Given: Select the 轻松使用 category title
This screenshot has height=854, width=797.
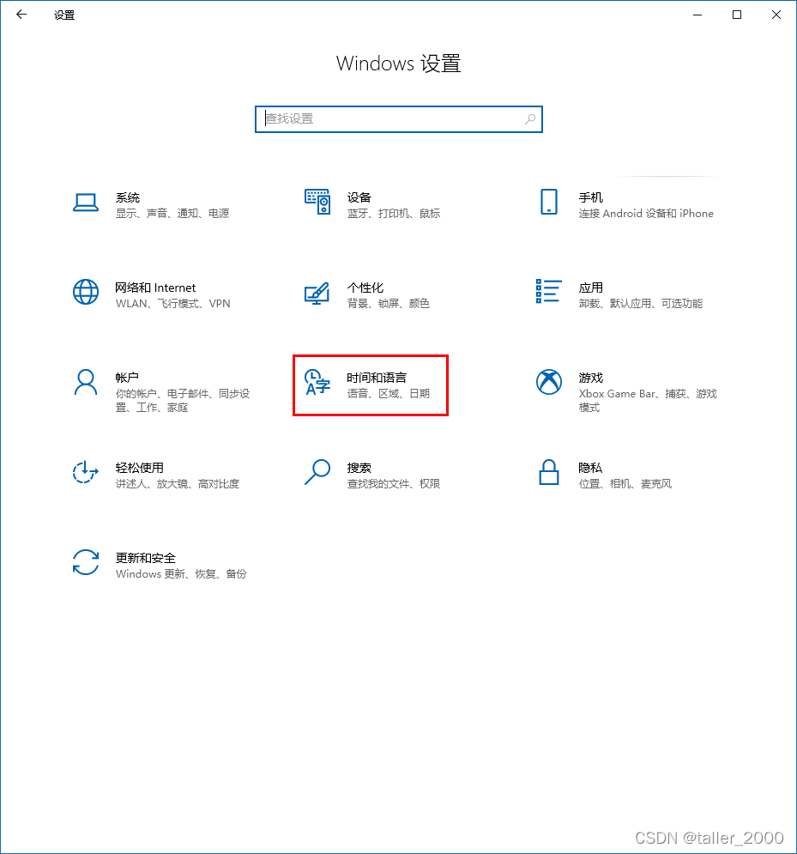Looking at the screenshot, I should click(x=139, y=468).
